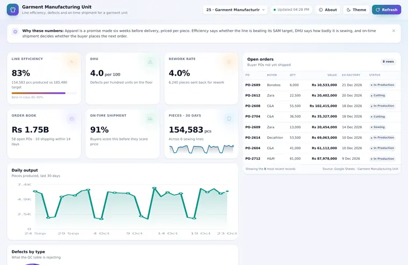Click the DHU warning triangle icon
Screen dimensions: 408x265
tap(150, 62)
